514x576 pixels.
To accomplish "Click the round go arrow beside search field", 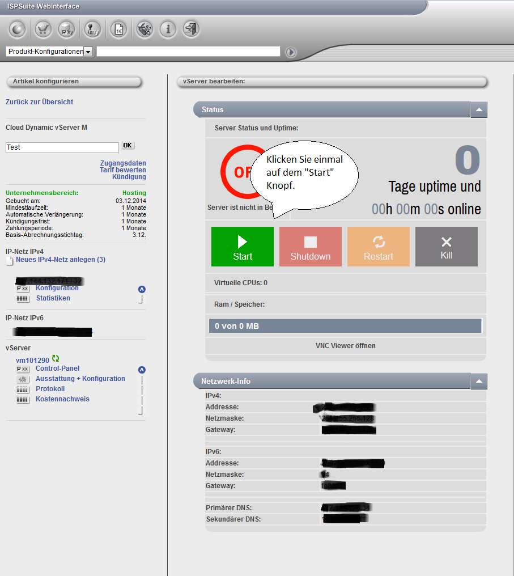I will point(291,52).
